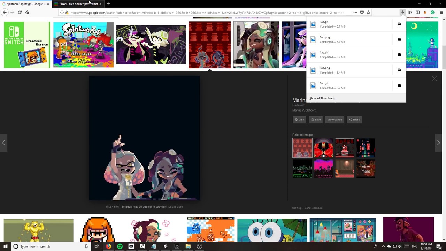The width and height of the screenshot is (446, 251).
Task: Open the Firefox Library menu
Action: coord(410,13)
